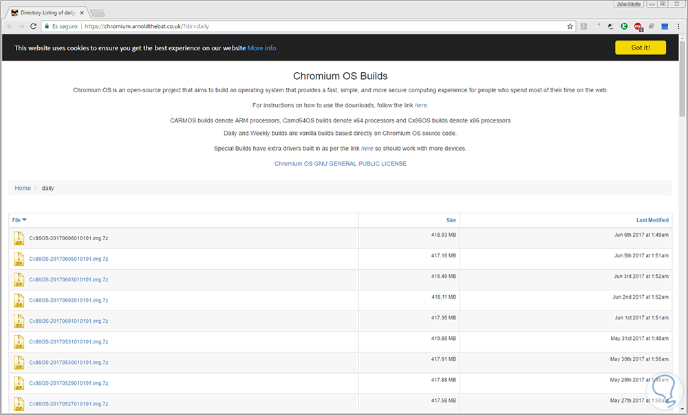
Task: Click the Chromium OS Builds heading
Action: tap(341, 76)
